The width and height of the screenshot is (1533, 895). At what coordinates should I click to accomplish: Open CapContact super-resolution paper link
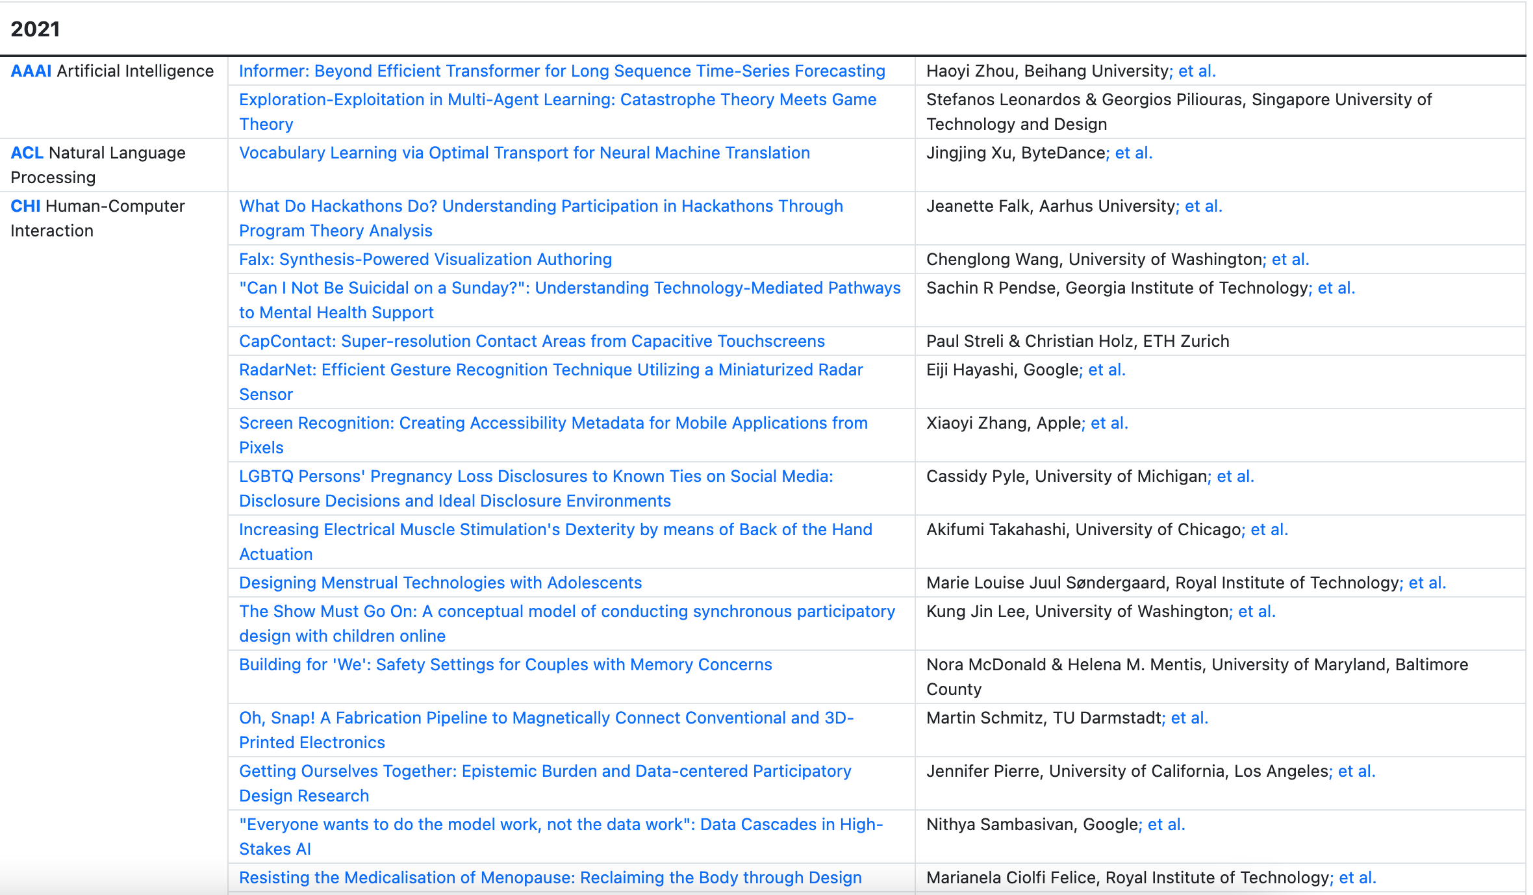coord(532,341)
